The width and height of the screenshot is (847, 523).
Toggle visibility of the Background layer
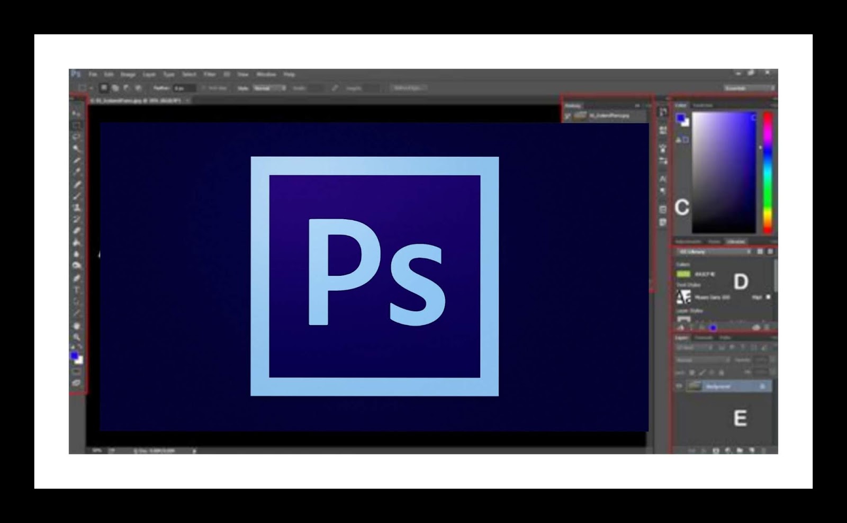tap(679, 385)
